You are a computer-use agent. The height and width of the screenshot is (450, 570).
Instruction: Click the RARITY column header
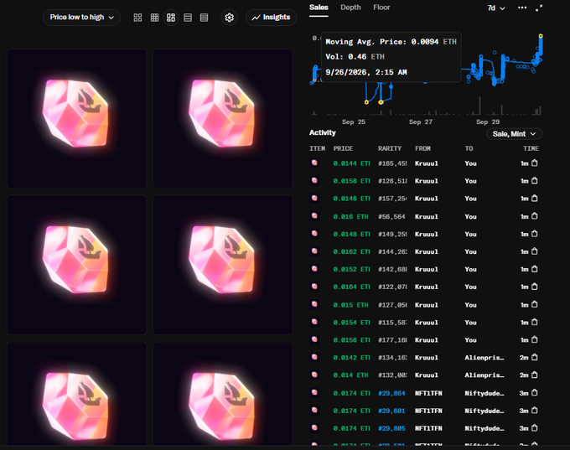(390, 148)
